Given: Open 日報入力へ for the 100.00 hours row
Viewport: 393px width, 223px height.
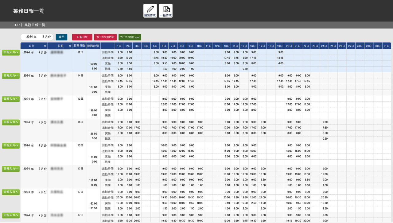Looking at the screenshot, I should pyautogui.click(x=11, y=52).
